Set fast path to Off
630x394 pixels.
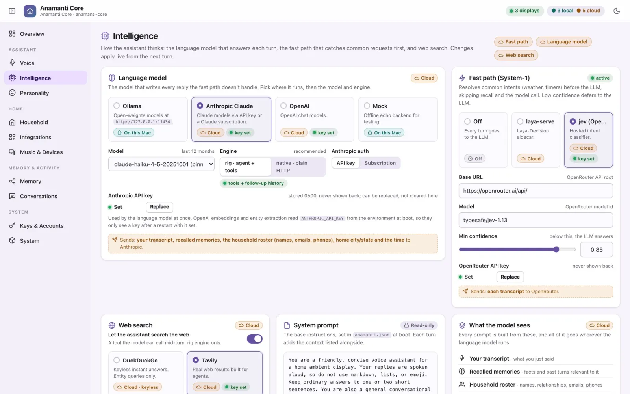483,140
